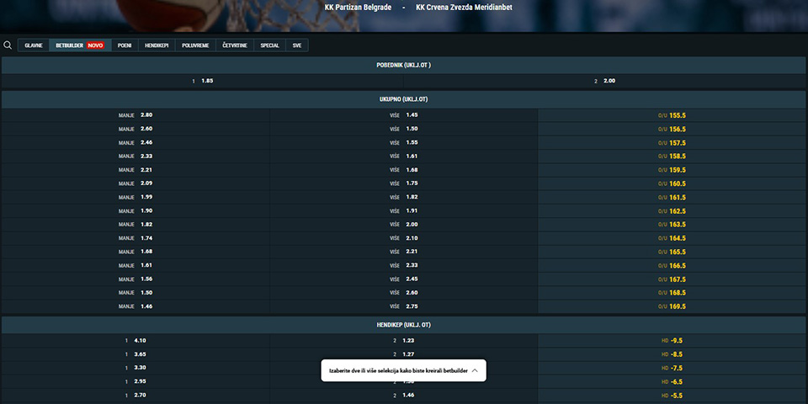
Task: Select MANJE 2.46 odds
Action: coord(136,143)
